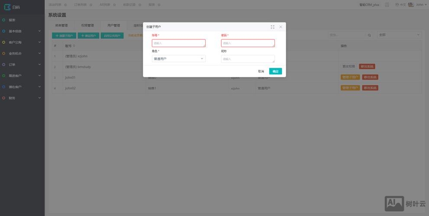Click the fullscreen icon in the 创建子用户 dialog

[272, 27]
